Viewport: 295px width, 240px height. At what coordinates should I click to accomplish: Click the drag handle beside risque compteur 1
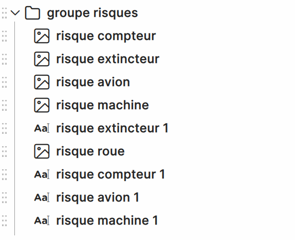(5, 174)
